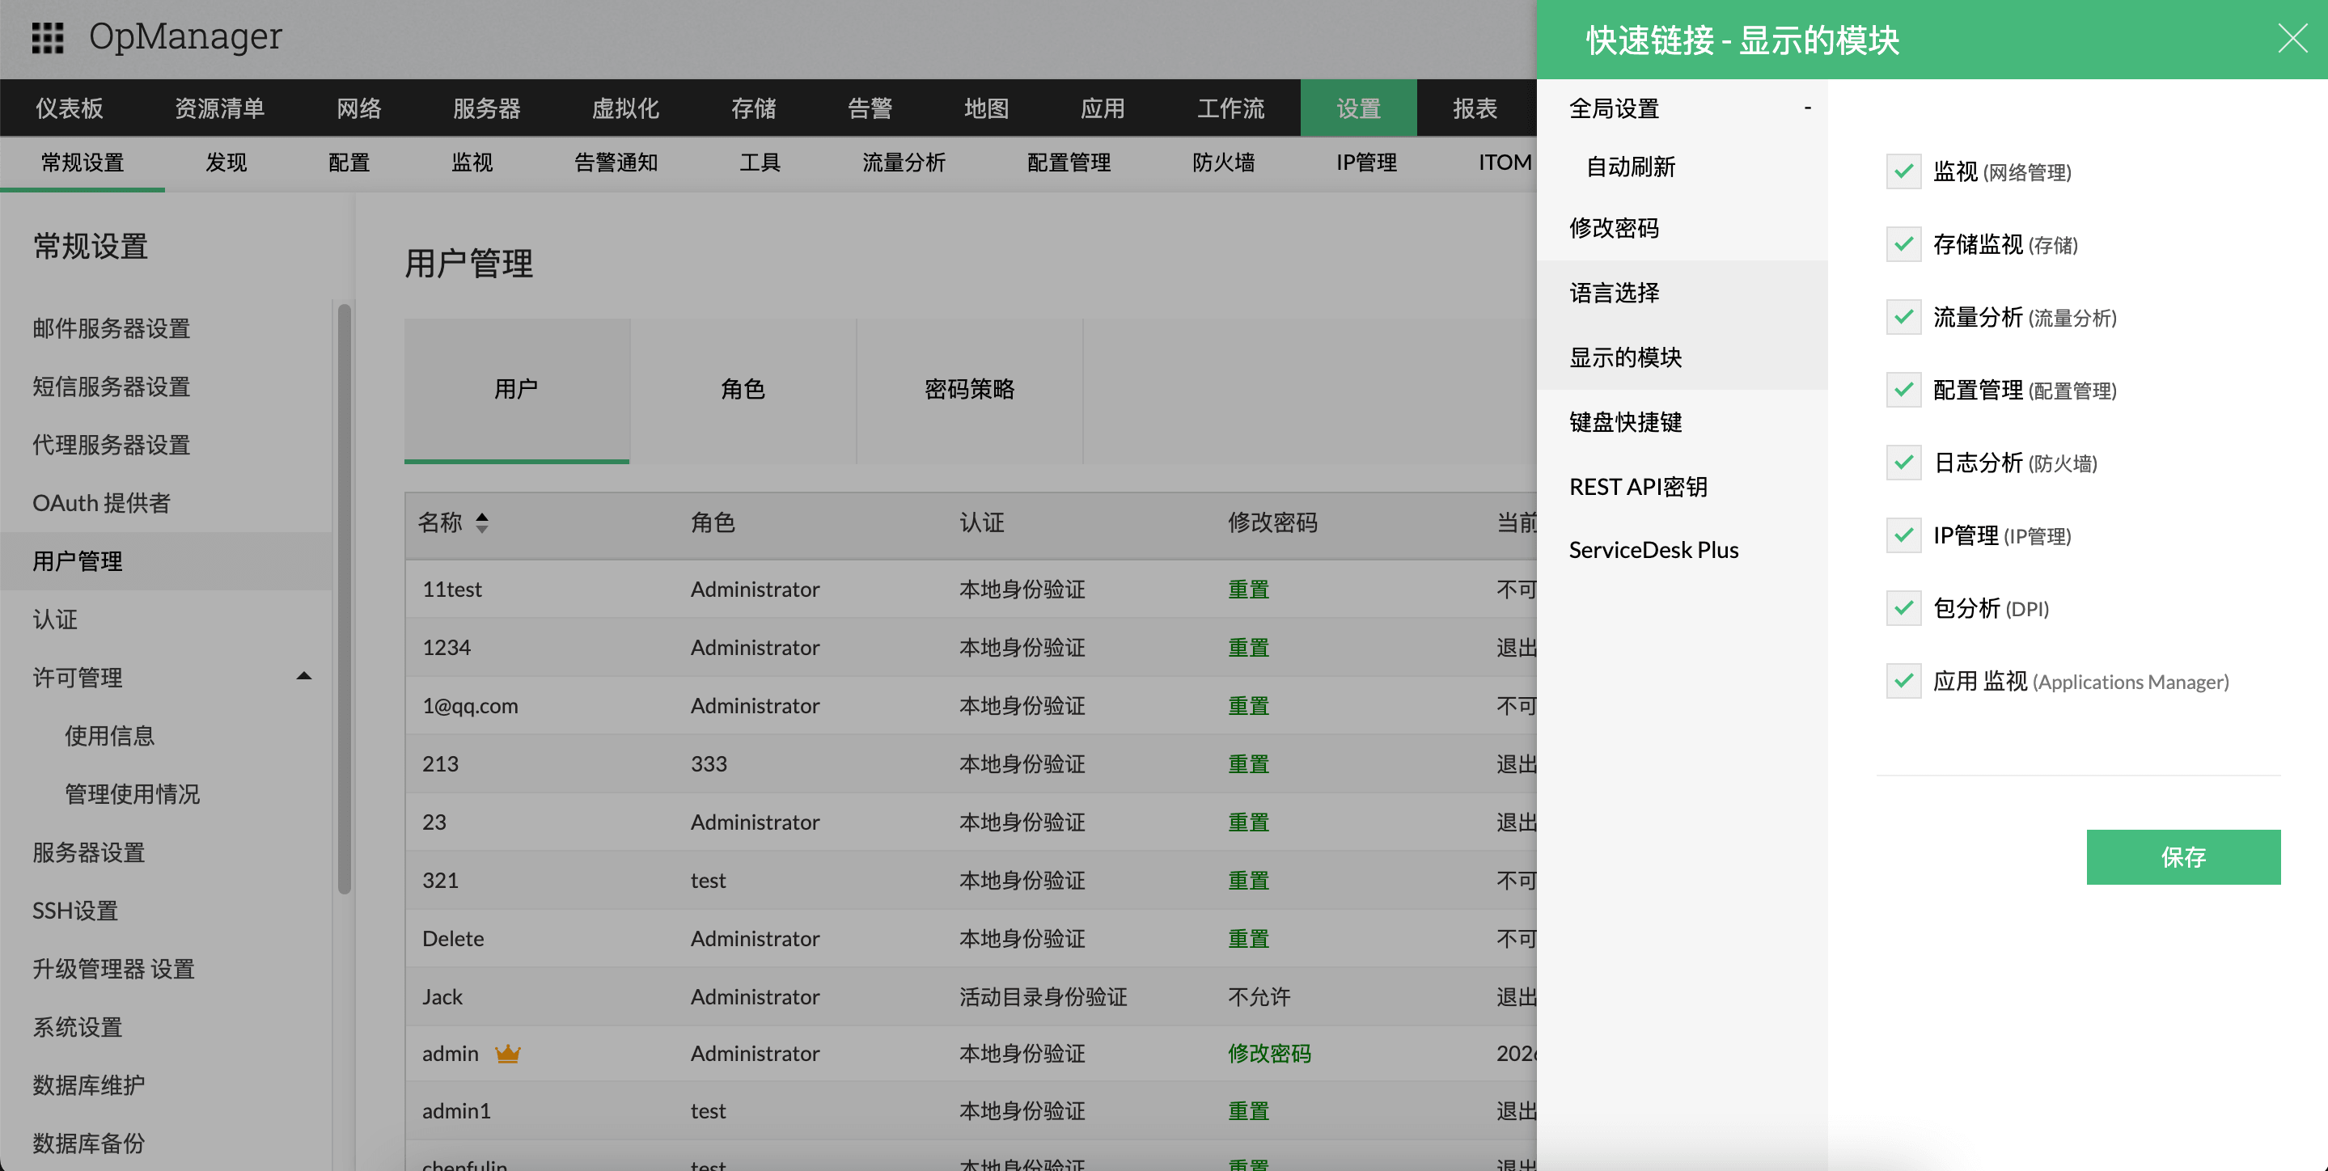
Task: Select 键盘快捷键 in the quick links list
Action: coord(1625,422)
